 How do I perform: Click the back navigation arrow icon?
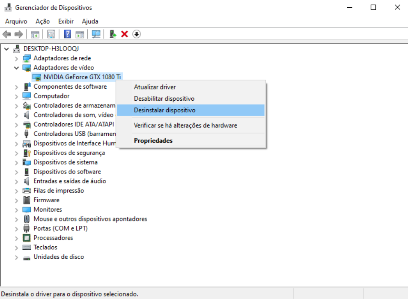[6, 34]
